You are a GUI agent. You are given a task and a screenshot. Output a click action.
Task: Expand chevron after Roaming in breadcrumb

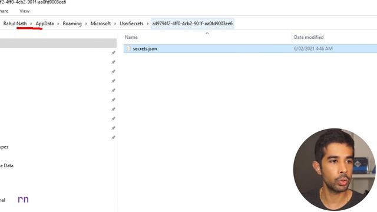[86, 24]
